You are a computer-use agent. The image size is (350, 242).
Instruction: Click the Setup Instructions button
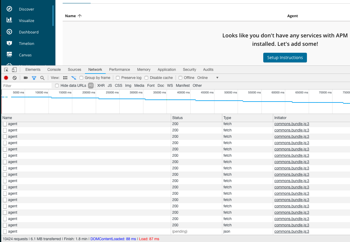[x=285, y=58]
